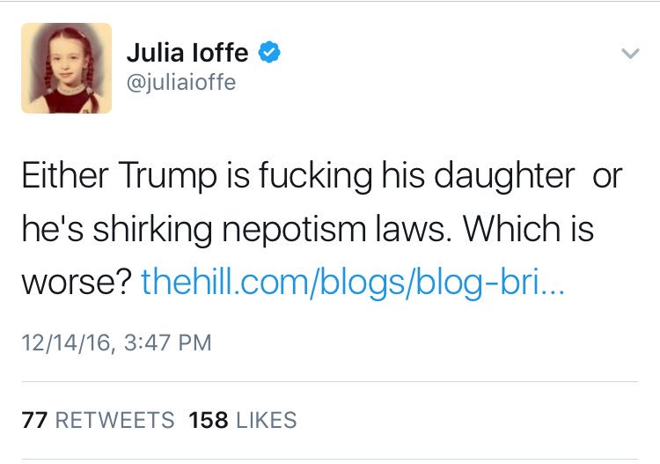Viewport: 660px width, 464px height.
Task: Click the number 158 like count
Action: [209, 420]
